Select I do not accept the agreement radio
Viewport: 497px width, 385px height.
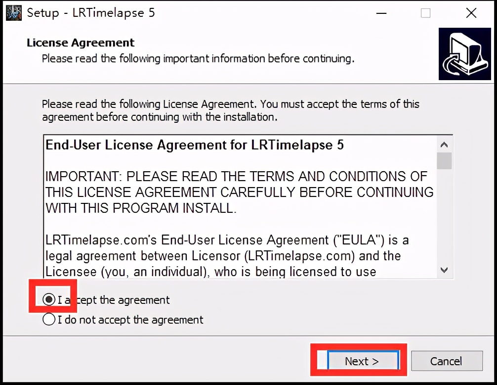click(49, 319)
